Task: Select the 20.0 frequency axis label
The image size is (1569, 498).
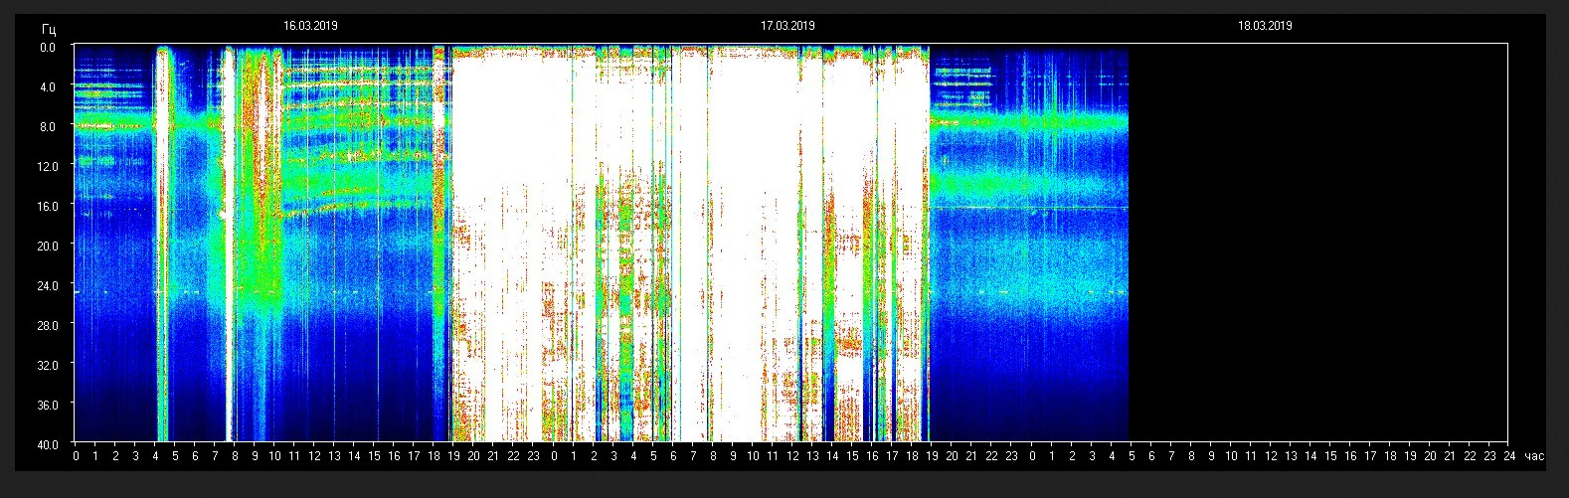Action: pyautogui.click(x=49, y=247)
